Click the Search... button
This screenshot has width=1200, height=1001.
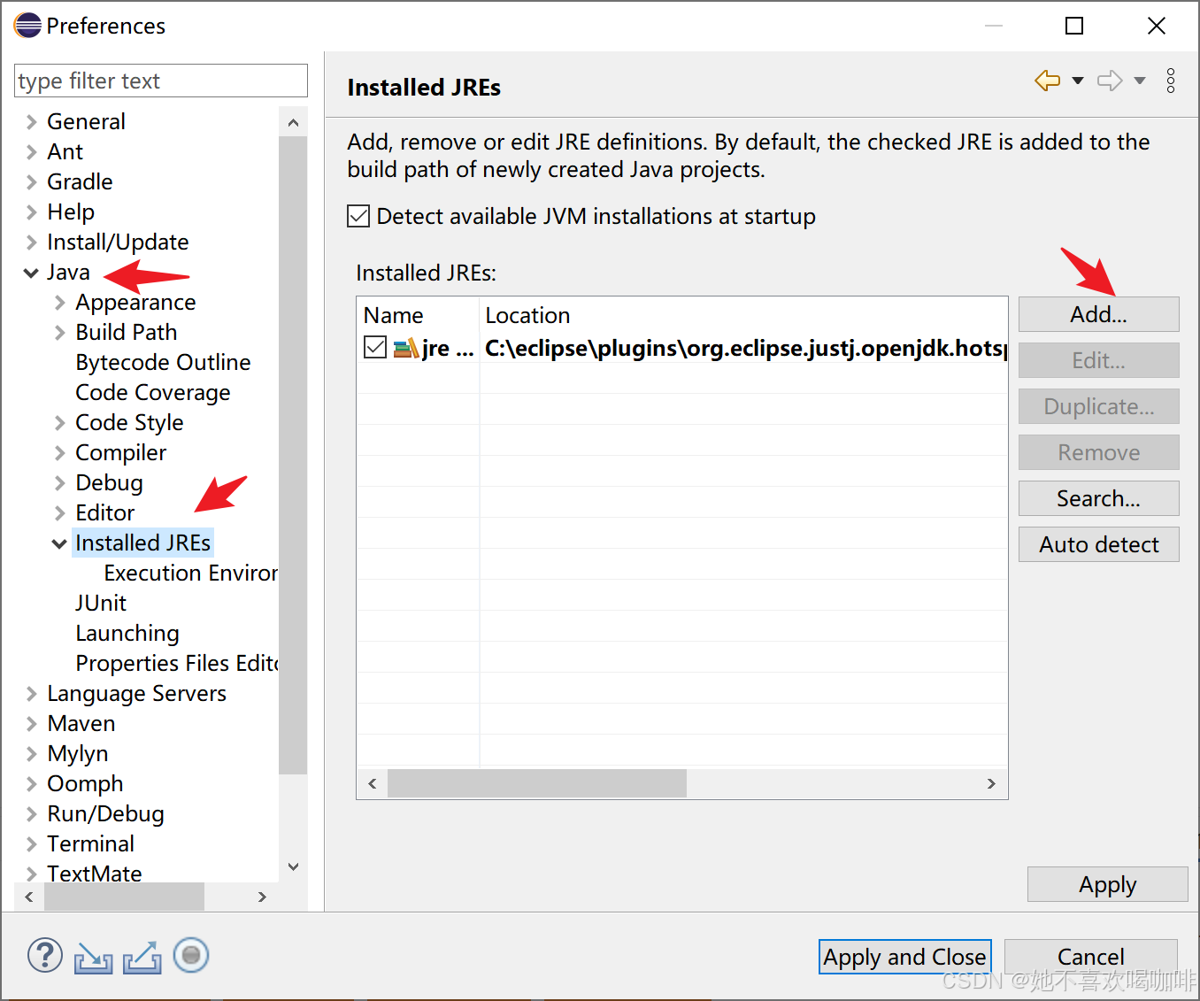(x=1098, y=498)
